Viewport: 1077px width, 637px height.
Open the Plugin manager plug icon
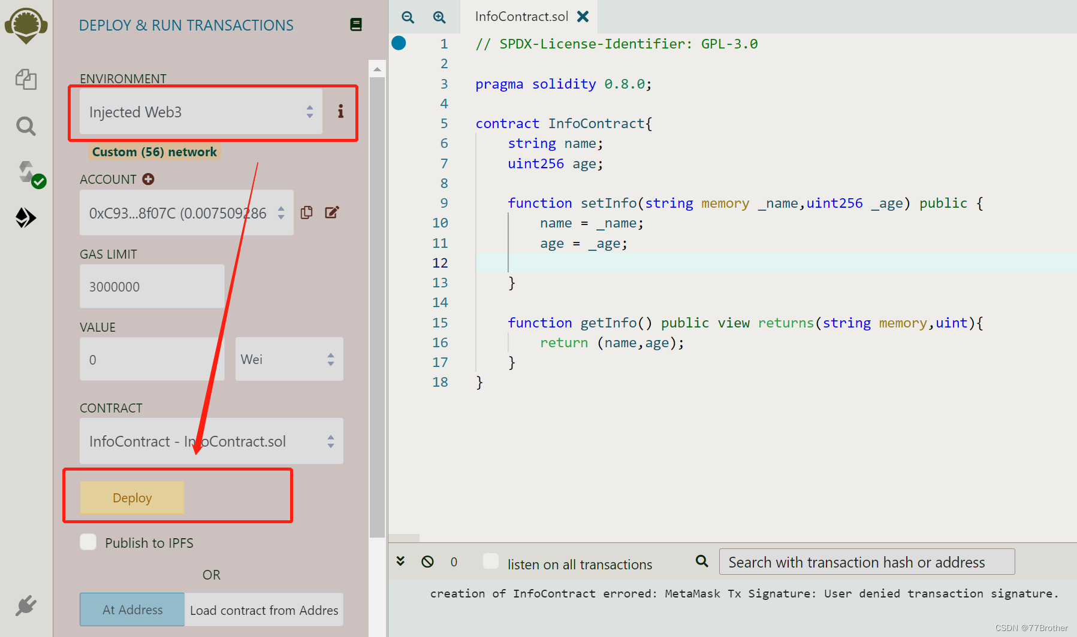[x=26, y=606]
